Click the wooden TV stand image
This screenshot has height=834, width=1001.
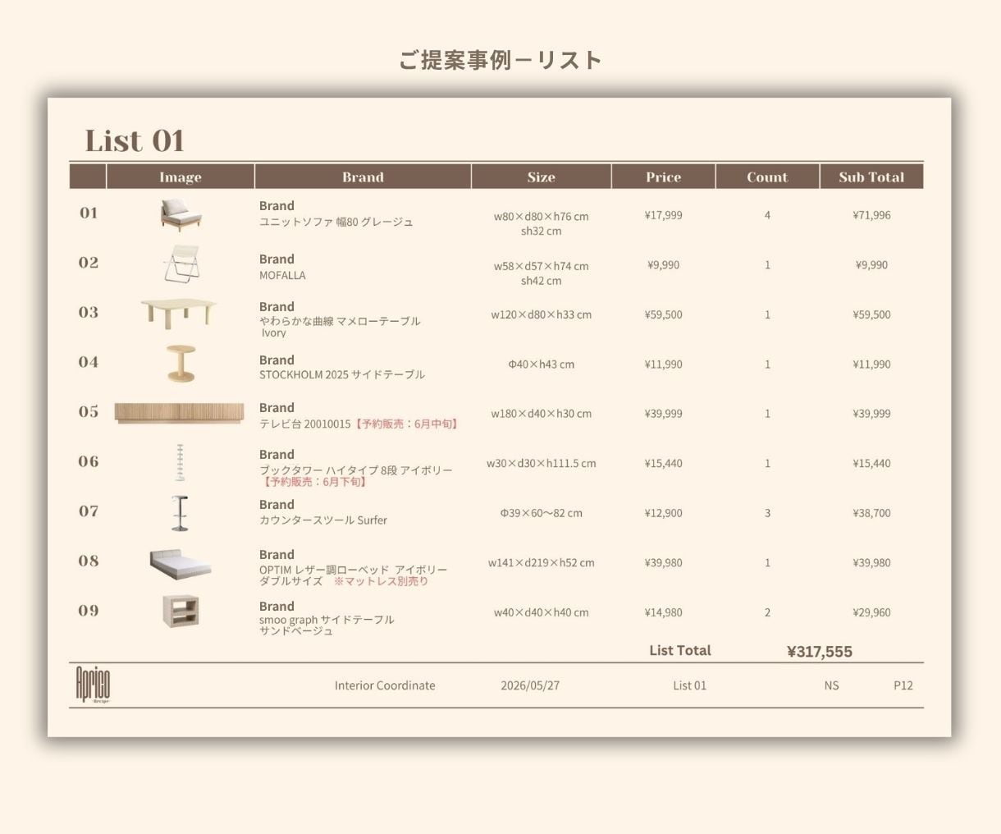pyautogui.click(x=179, y=413)
